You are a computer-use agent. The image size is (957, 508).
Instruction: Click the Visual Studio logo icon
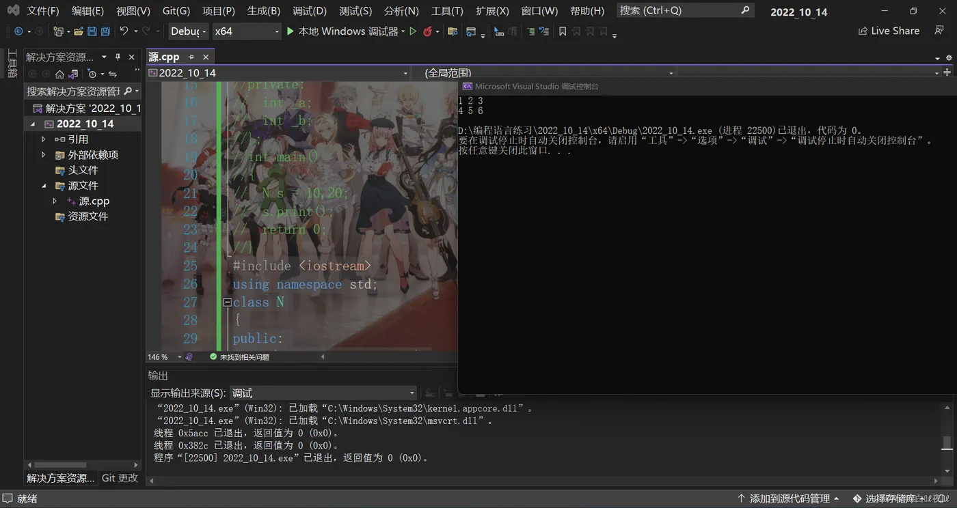[13, 11]
